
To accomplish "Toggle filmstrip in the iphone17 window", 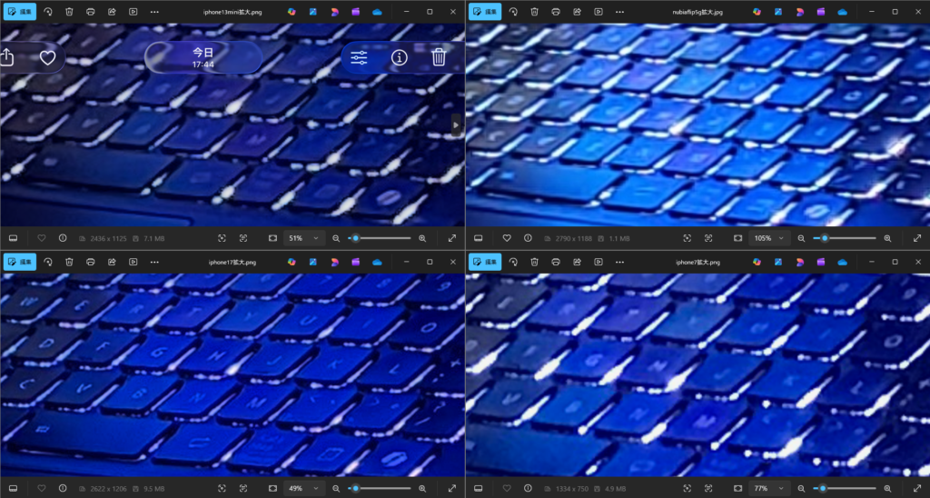I will coord(14,488).
